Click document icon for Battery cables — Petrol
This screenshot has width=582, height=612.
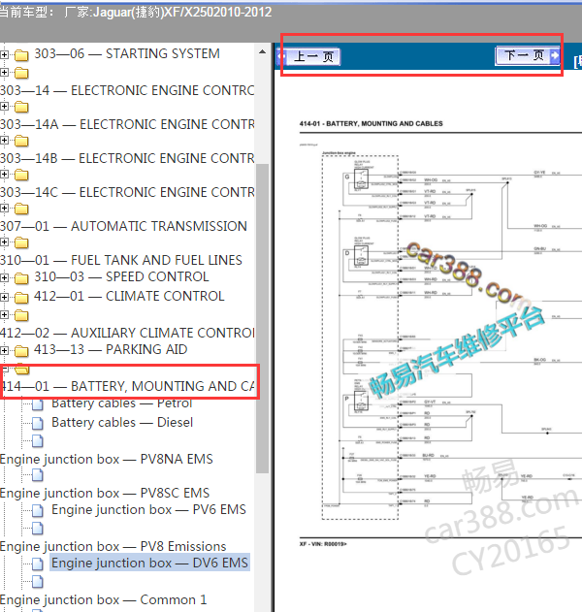tap(38, 404)
